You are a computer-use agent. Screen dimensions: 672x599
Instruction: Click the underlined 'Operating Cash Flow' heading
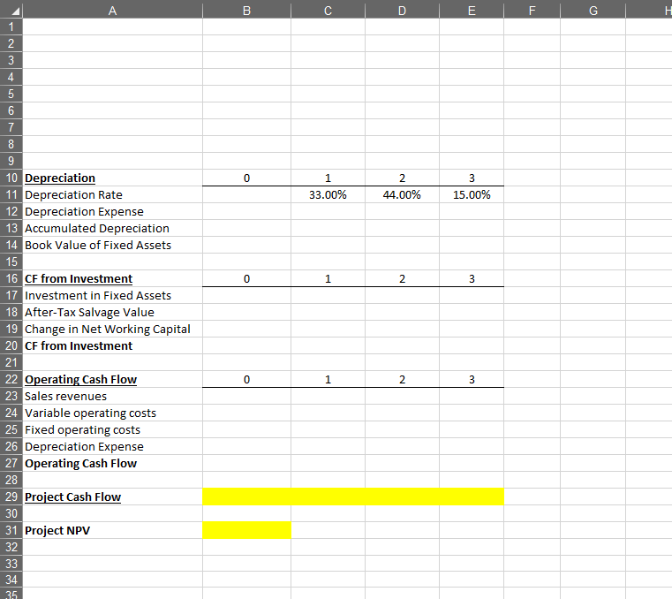[x=112, y=380]
